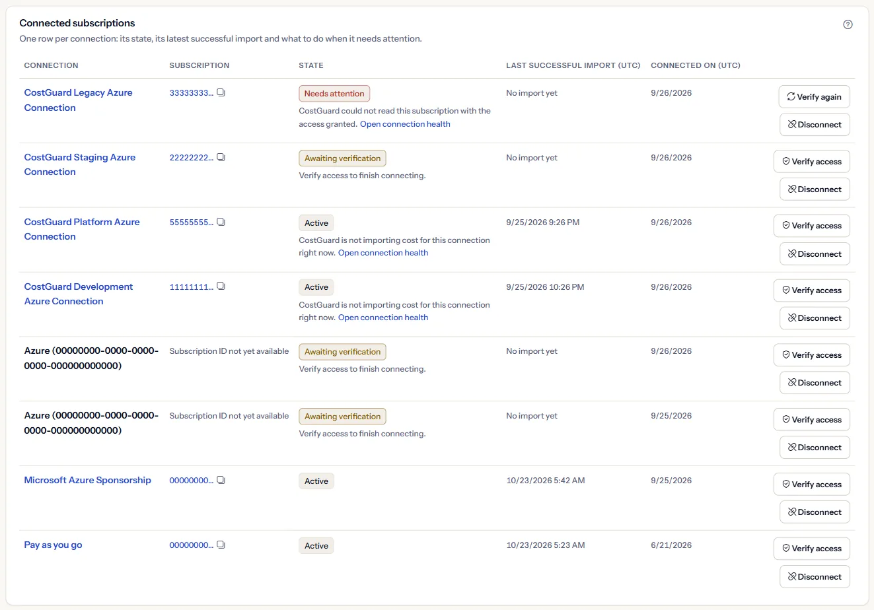
Task: Open connection health for the Needs attention row
Action: pos(405,124)
